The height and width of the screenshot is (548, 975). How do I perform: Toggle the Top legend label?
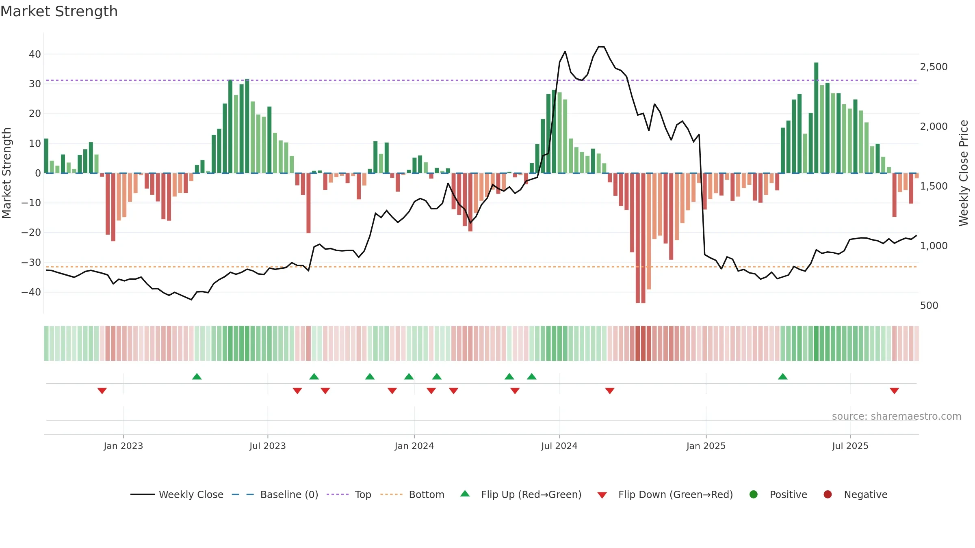pos(363,494)
